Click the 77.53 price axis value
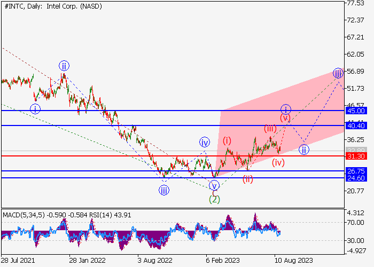The height and width of the screenshot is (267, 374). 356,3
